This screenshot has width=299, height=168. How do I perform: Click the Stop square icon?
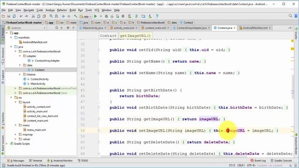pyautogui.click(x=123, y=16)
